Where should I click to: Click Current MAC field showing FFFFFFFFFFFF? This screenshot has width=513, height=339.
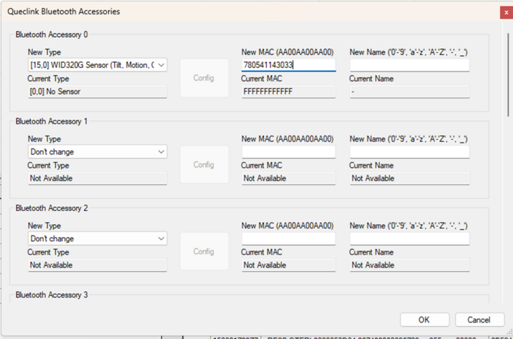pos(288,91)
